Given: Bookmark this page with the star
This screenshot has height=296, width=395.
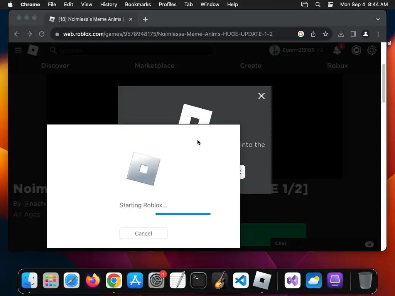Looking at the screenshot, I should [326, 34].
